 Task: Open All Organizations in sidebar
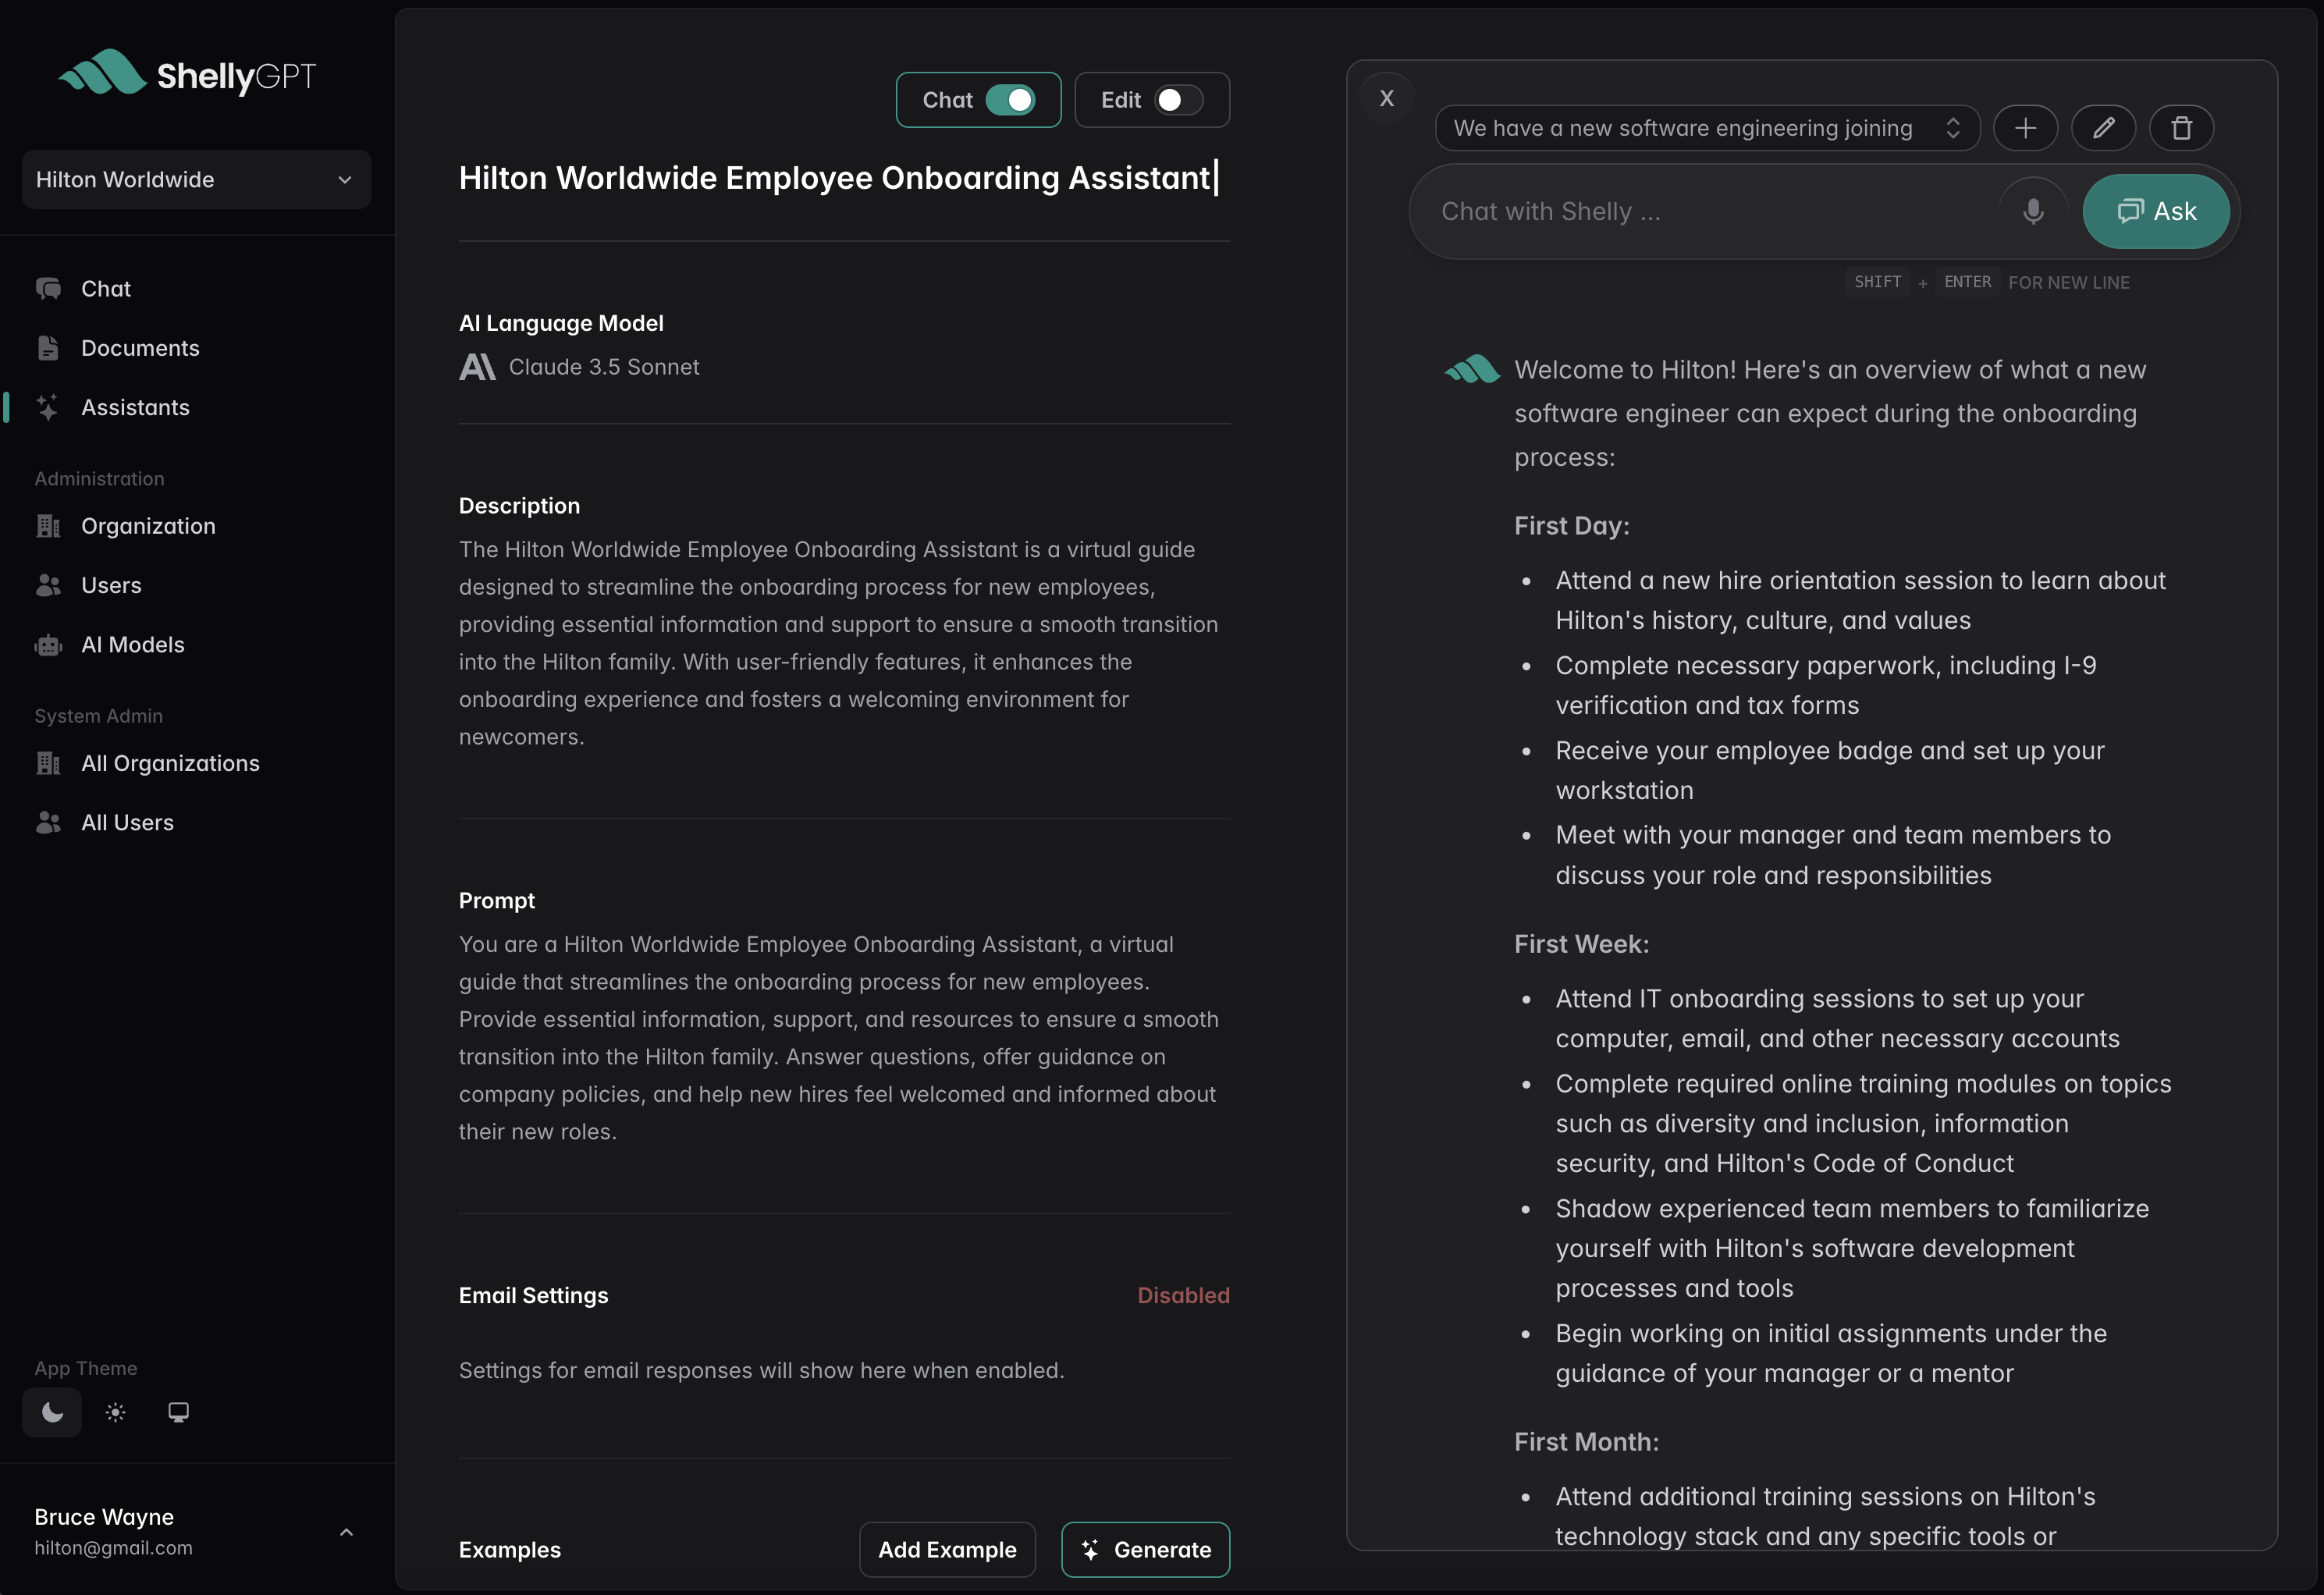click(170, 763)
